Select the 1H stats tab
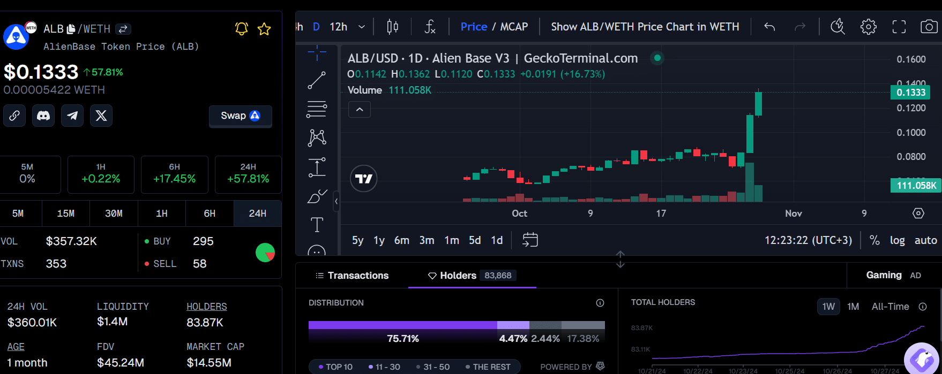942x374 pixels. coord(162,213)
